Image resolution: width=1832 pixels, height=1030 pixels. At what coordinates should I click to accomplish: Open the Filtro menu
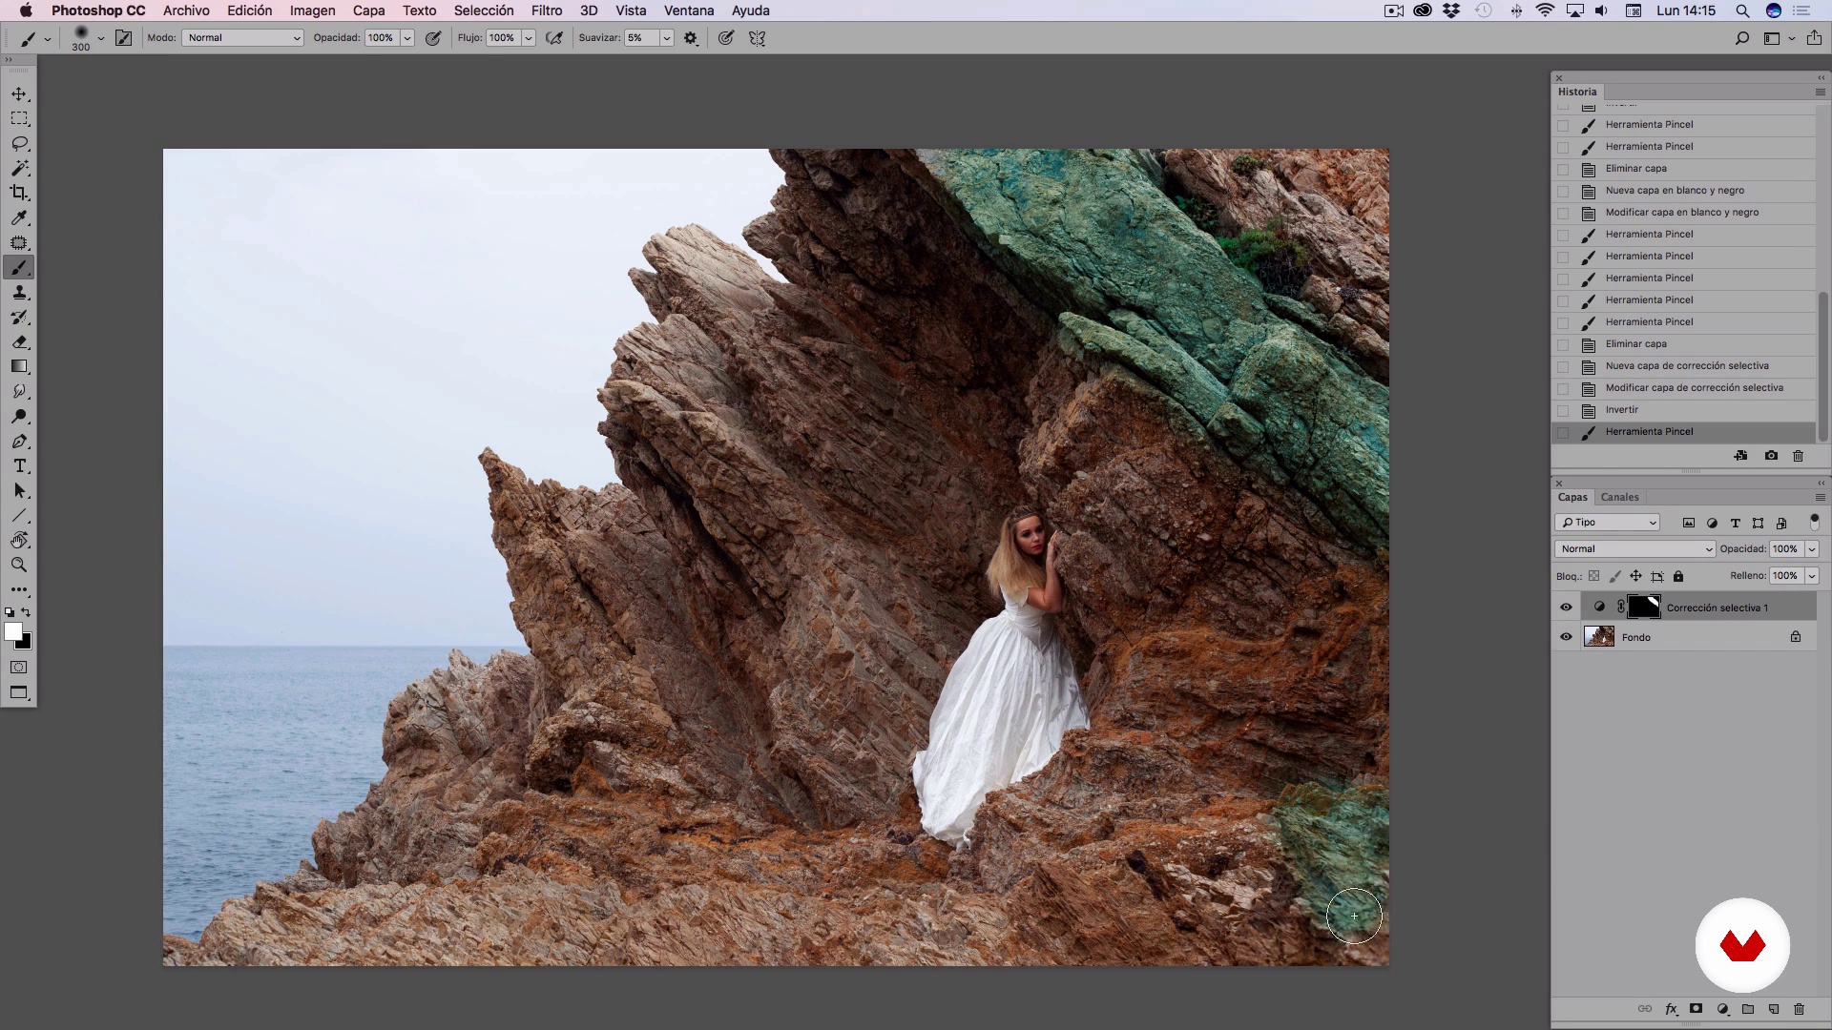tap(546, 10)
